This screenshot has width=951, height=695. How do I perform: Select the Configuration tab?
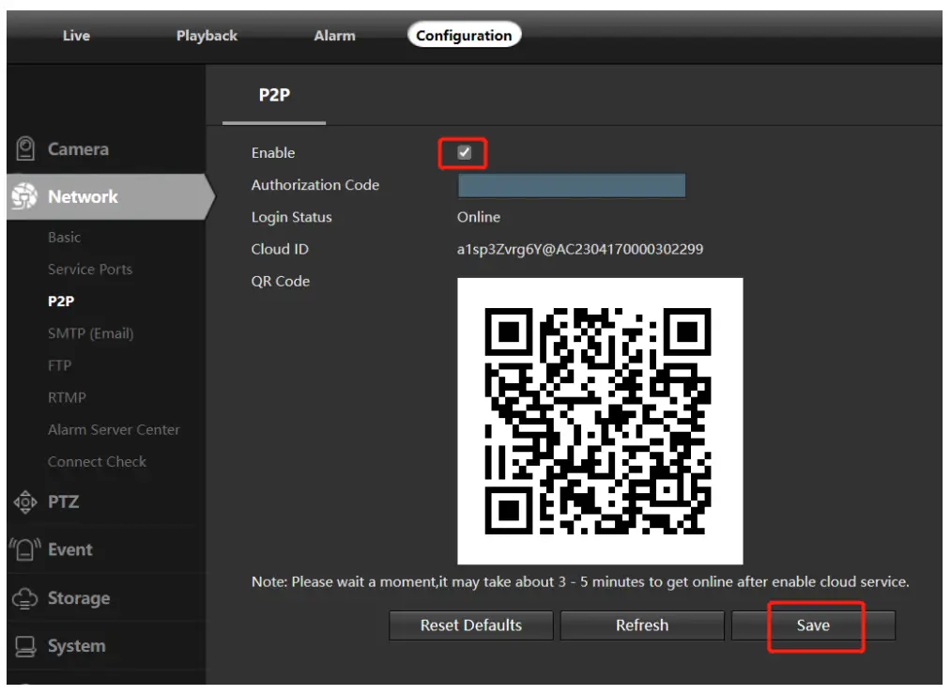pos(465,36)
